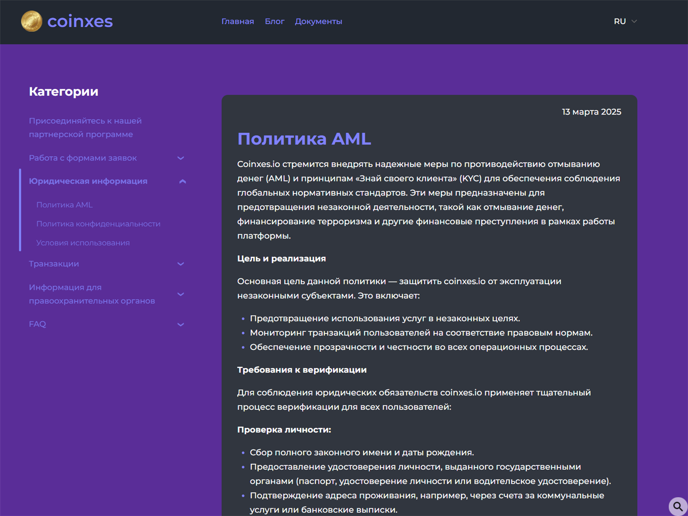Collapse chevron beside Юридическая информация

coord(182,181)
